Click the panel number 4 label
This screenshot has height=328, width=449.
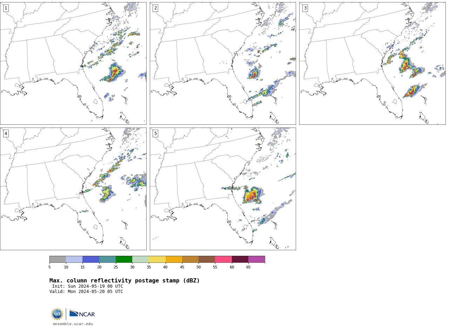(x=6, y=134)
